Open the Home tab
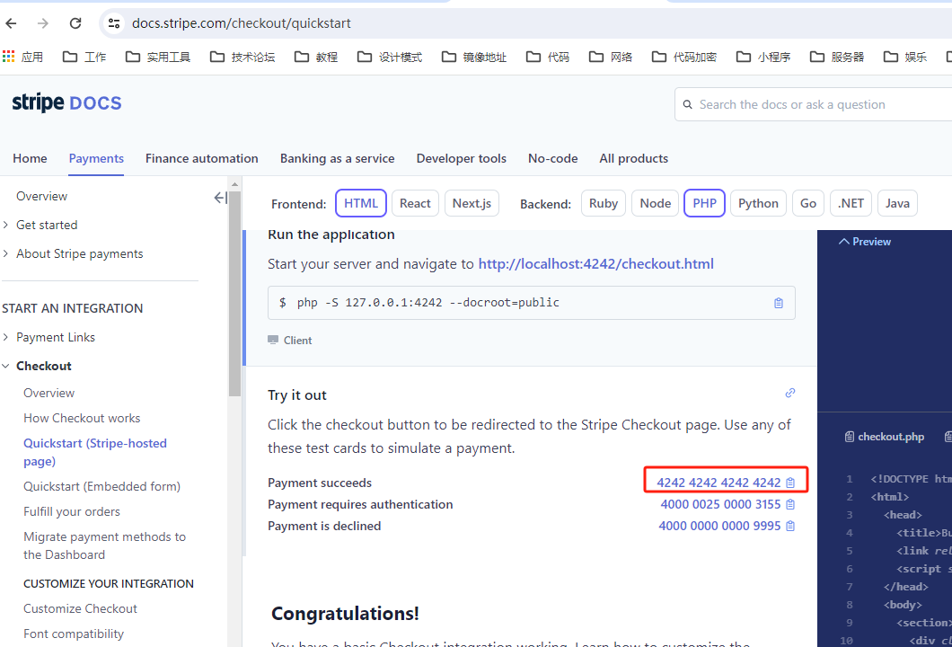The width and height of the screenshot is (952, 647). point(30,158)
